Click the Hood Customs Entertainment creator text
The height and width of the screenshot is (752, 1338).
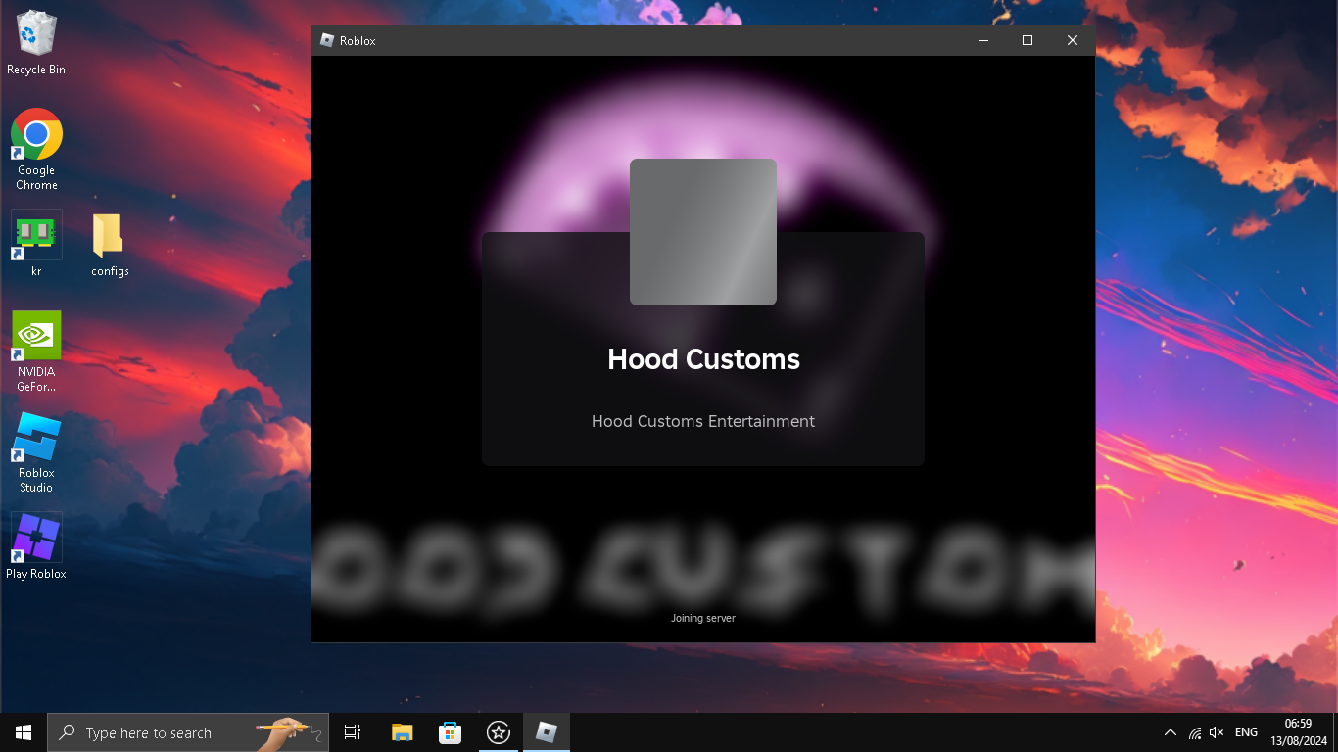pos(703,421)
